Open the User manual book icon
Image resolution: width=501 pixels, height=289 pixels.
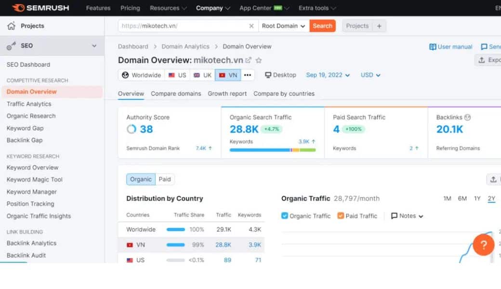(x=433, y=47)
